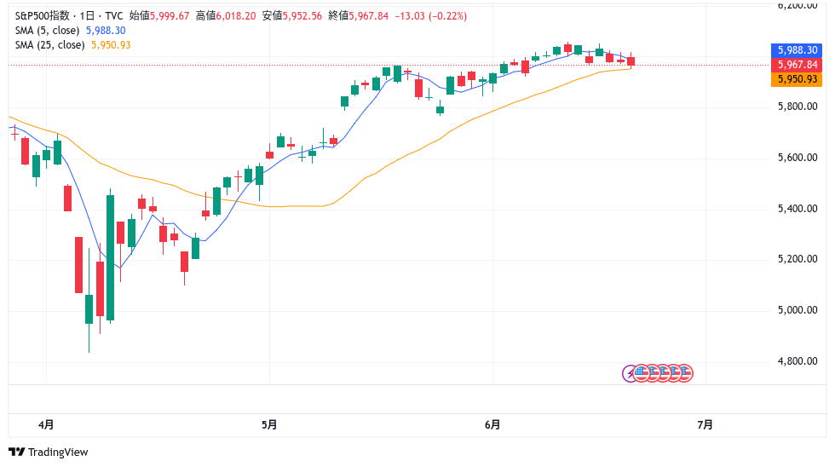Click the 5,600.00 price scale label

[x=798, y=158]
